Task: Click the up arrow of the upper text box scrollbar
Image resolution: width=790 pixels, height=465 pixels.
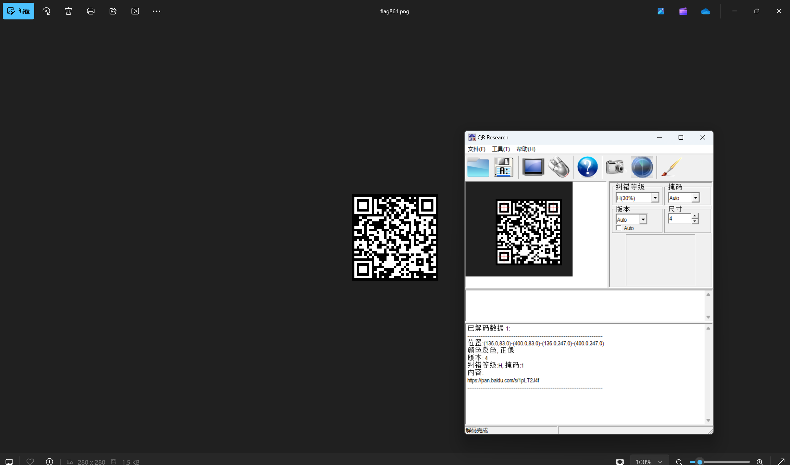Action: (x=708, y=294)
